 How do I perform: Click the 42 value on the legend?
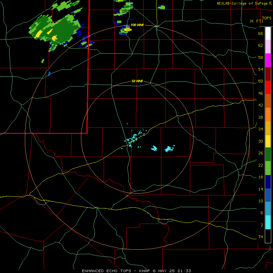coord(261,105)
